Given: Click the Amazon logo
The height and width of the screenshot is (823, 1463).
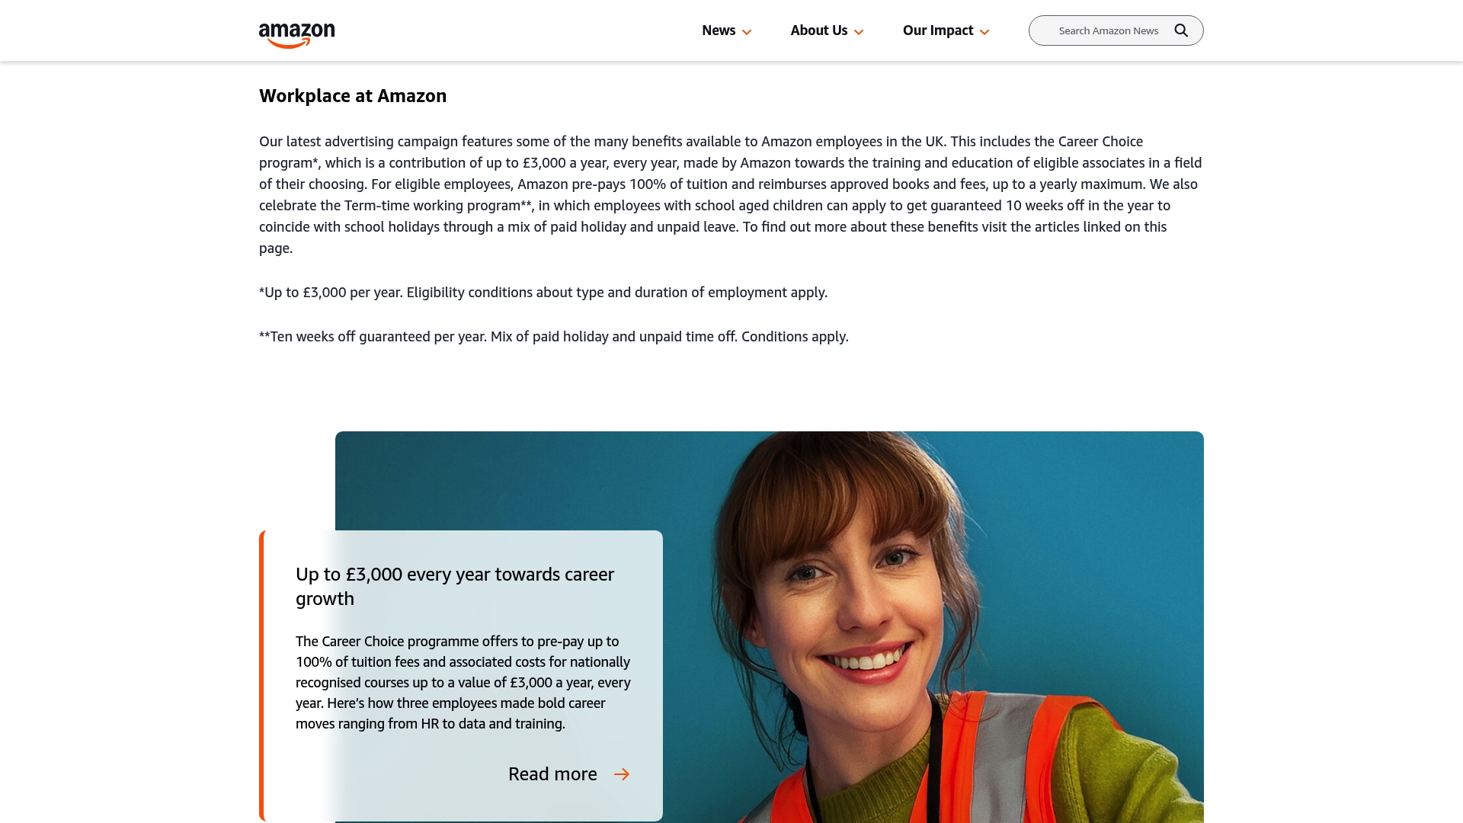Looking at the screenshot, I should [296, 35].
